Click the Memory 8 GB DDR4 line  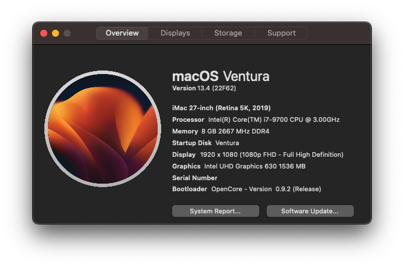(221, 131)
